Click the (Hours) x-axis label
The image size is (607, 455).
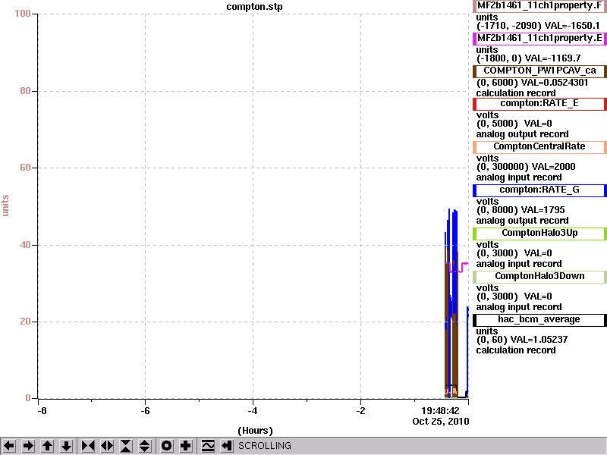pyautogui.click(x=255, y=431)
